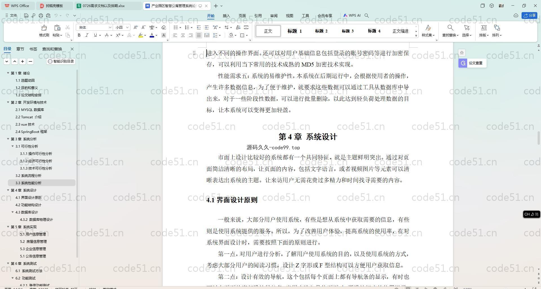Toggle character shading button
This screenshot has height=289, width=541.
coord(163,35)
